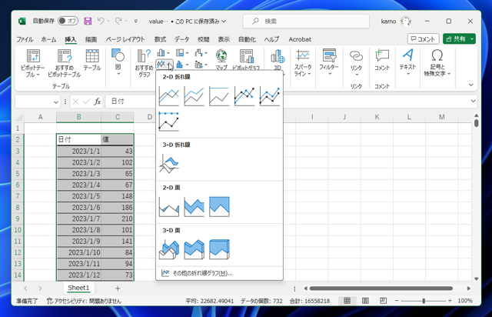Switch to normal view in status bar
Viewport: 492px width, 317px height.
click(x=347, y=301)
